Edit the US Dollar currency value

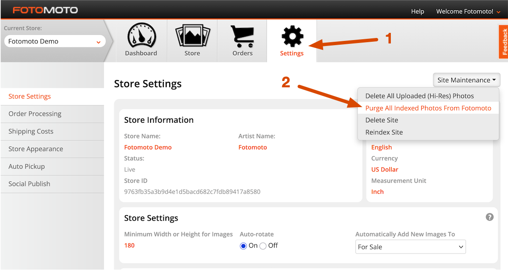[385, 170]
